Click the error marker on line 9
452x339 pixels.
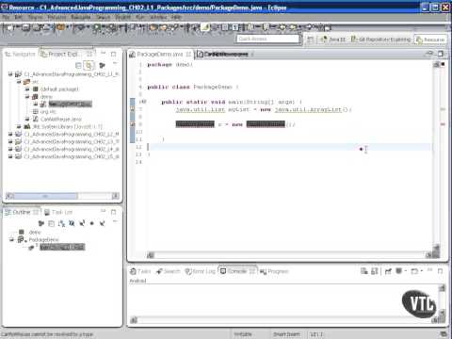point(133,124)
